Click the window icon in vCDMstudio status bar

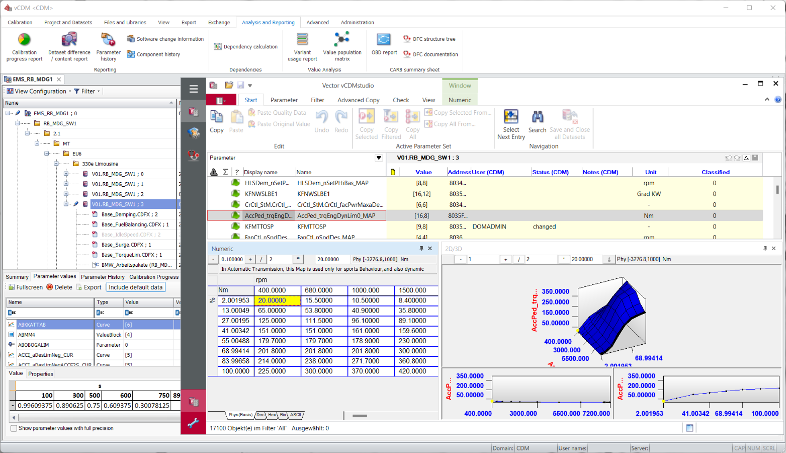tap(689, 428)
